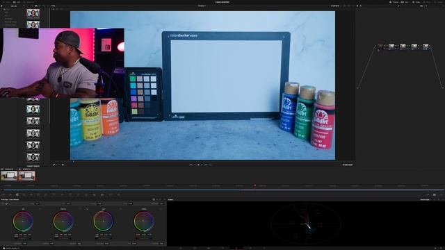Open project settings gear at bottom right

pos(441,248)
